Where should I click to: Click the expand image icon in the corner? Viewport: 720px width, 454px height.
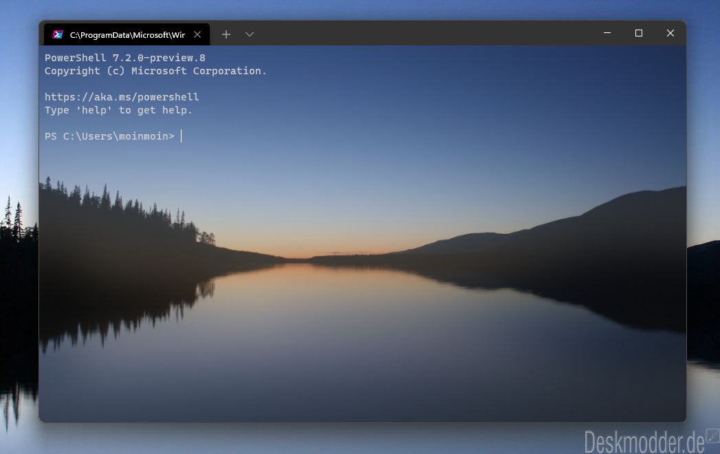(x=712, y=435)
